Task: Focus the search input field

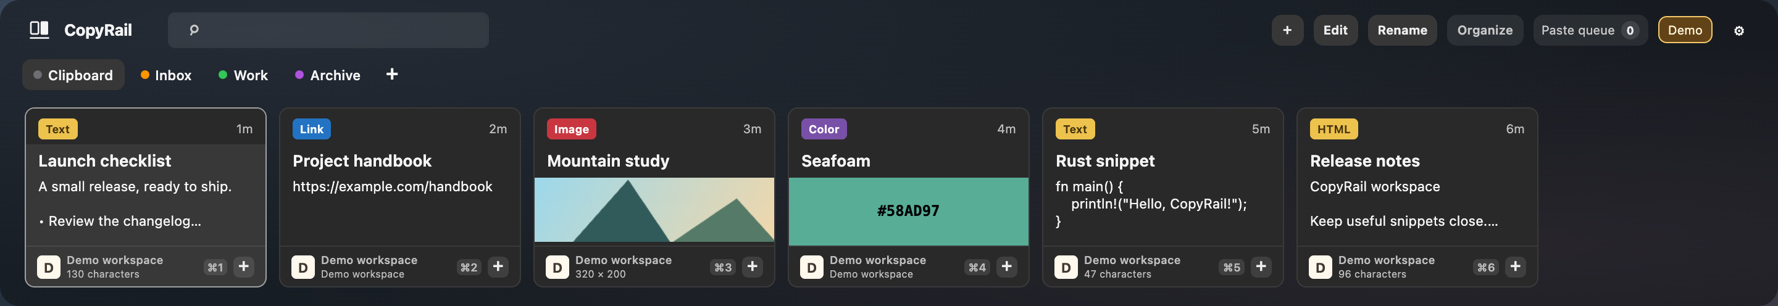Action: click(328, 30)
